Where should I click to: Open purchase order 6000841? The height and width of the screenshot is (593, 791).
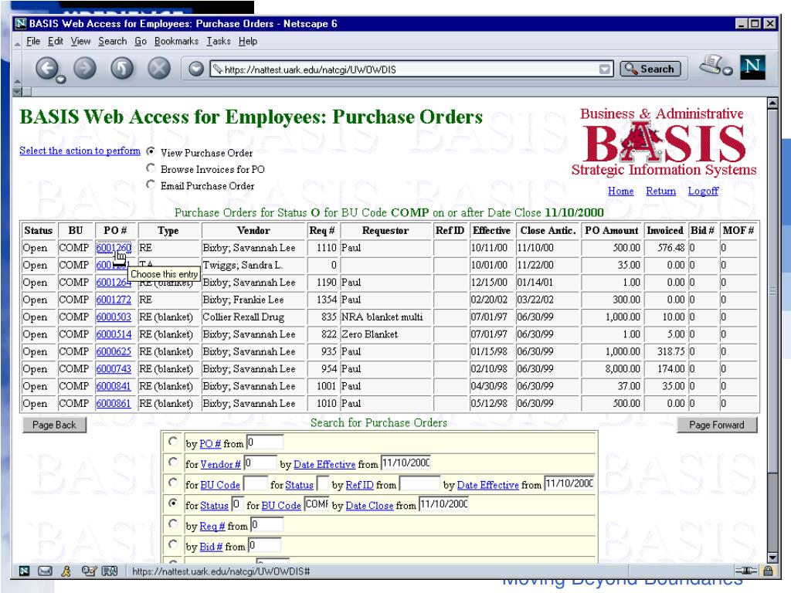tap(114, 386)
